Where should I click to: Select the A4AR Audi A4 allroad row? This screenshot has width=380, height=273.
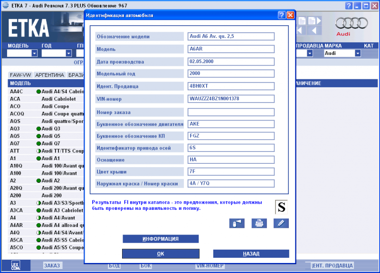pos(46,225)
